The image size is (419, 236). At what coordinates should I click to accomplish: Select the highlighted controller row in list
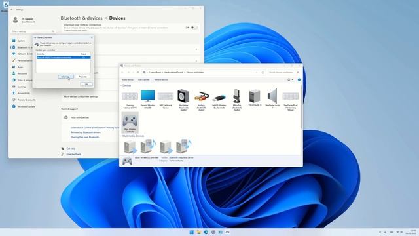tap(64, 57)
